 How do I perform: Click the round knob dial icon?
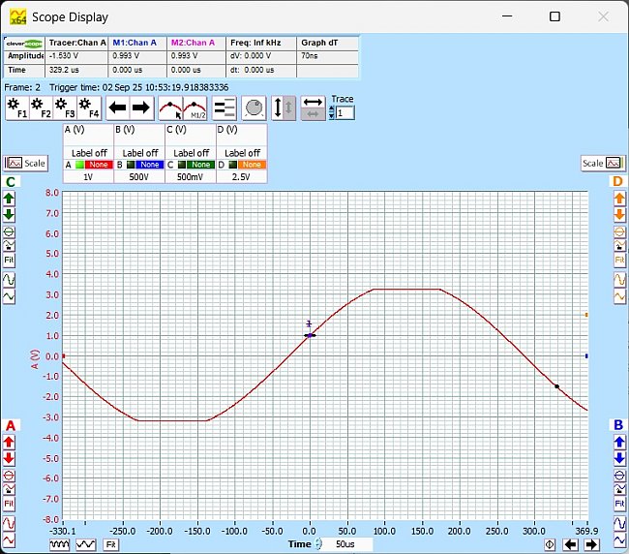[x=254, y=108]
